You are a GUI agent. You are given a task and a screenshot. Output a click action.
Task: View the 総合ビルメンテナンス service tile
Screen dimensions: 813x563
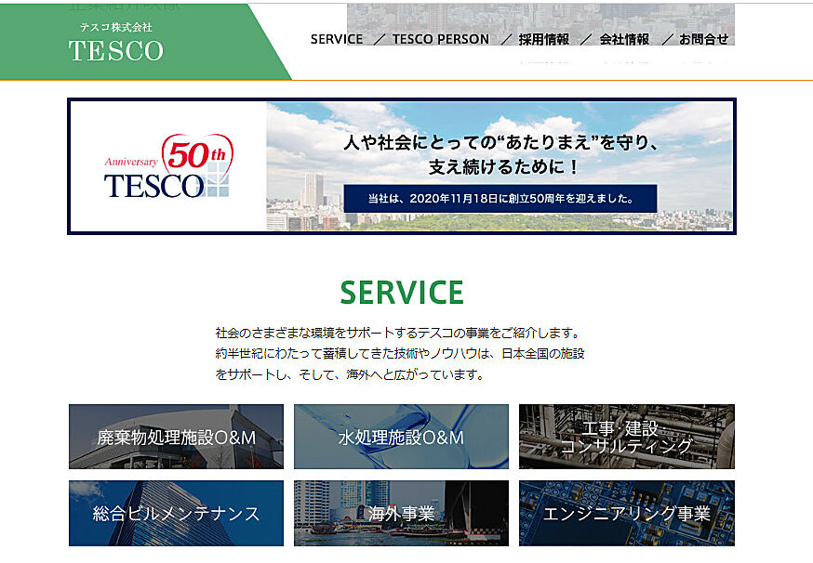pyautogui.click(x=176, y=513)
